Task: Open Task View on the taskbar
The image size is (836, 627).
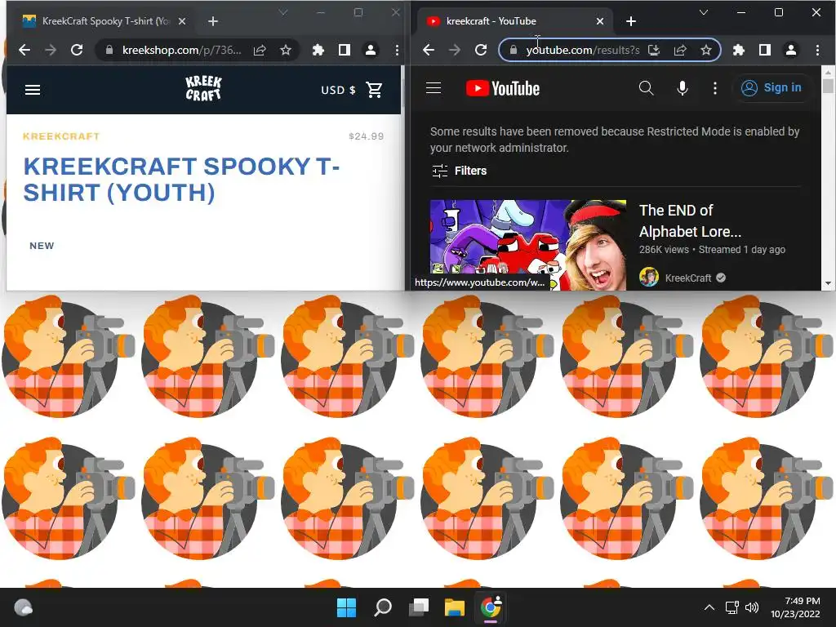Action: pos(419,607)
